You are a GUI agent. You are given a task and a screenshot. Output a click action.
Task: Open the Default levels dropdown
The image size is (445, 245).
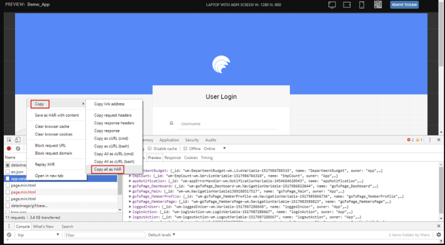click(x=162, y=235)
